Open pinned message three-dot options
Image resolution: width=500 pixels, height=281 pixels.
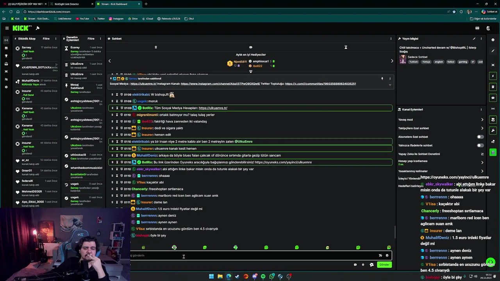coord(389,78)
